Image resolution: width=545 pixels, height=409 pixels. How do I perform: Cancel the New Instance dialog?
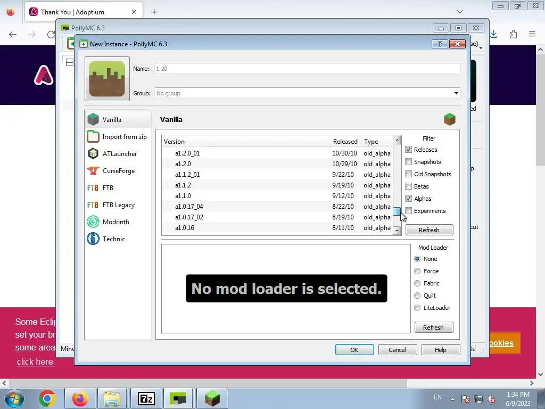[x=398, y=350]
